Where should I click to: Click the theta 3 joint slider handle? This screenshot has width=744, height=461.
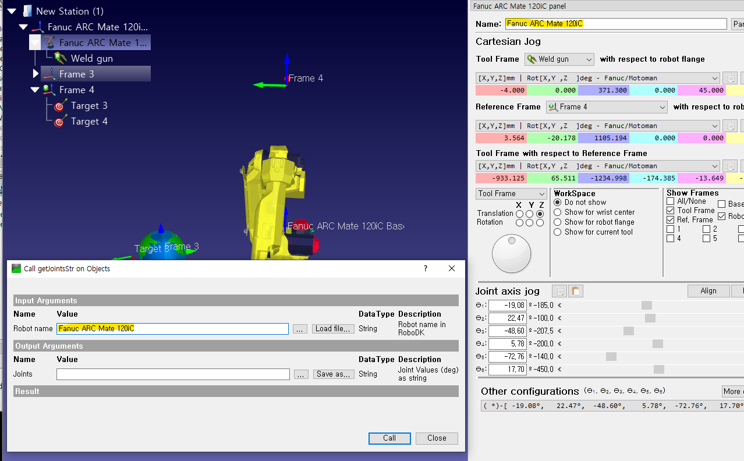click(629, 331)
